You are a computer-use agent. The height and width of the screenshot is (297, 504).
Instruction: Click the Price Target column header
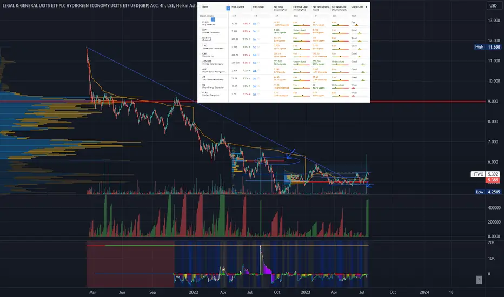point(258,6)
